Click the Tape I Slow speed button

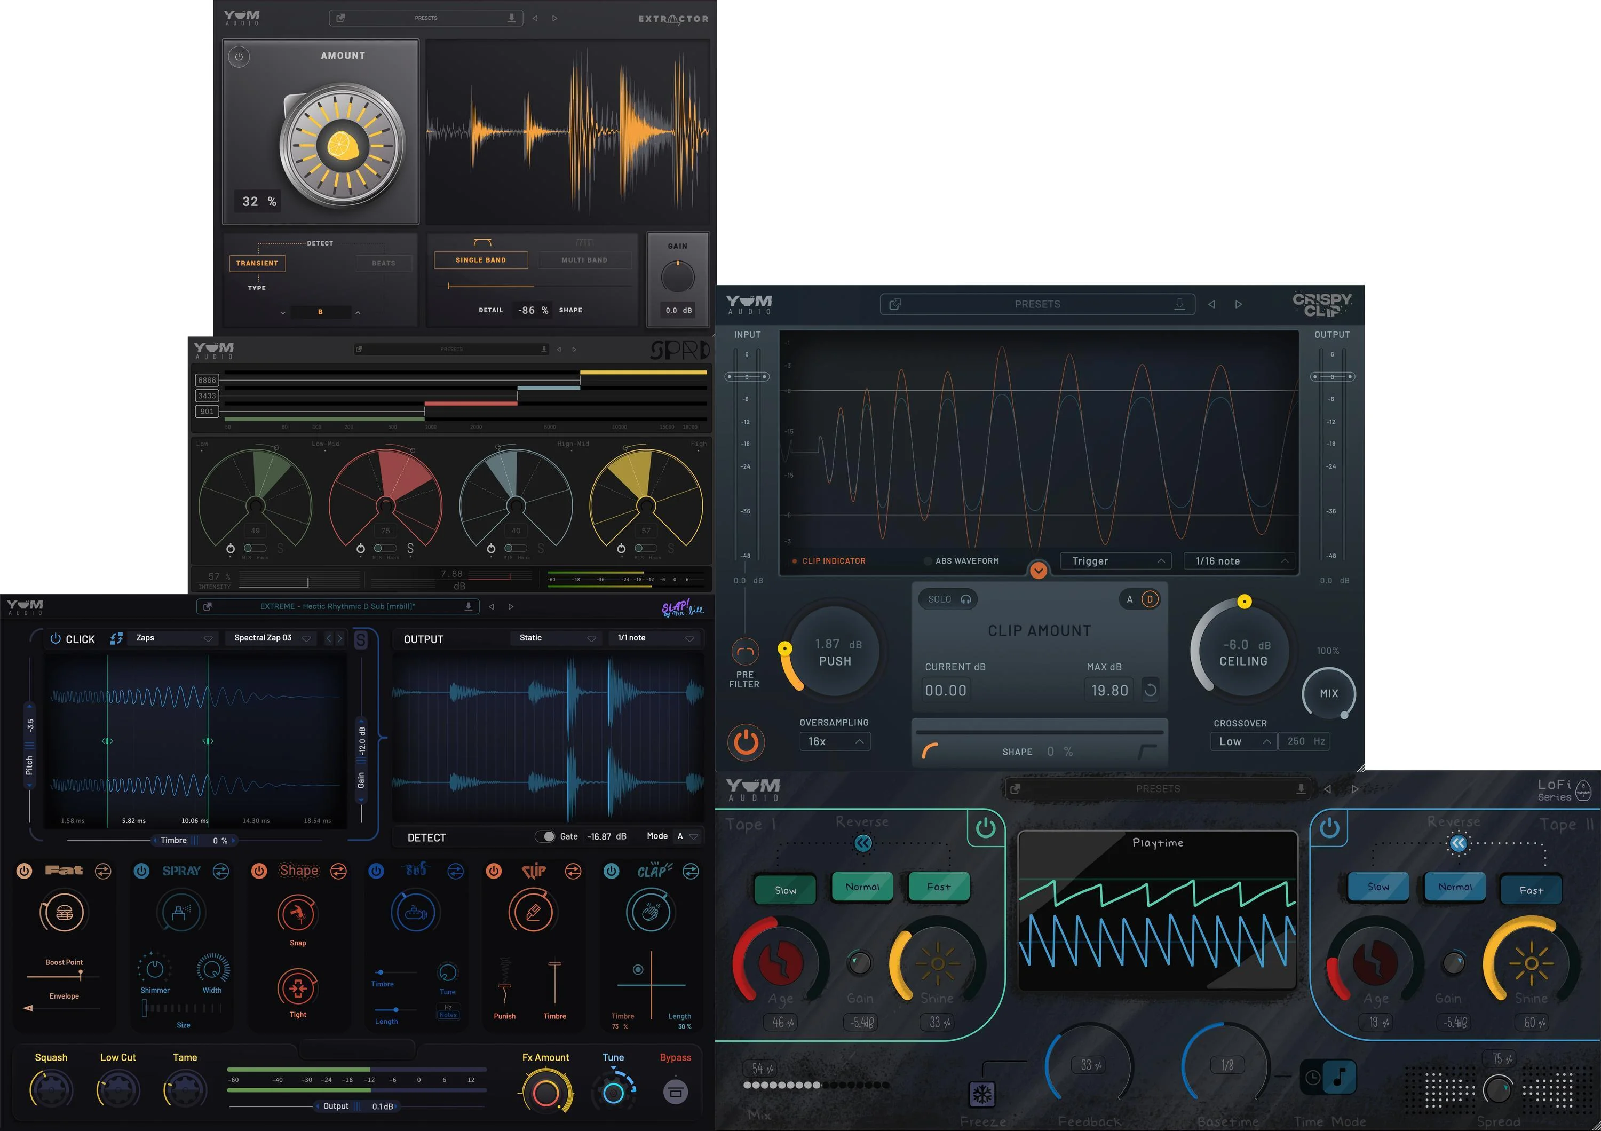(785, 890)
